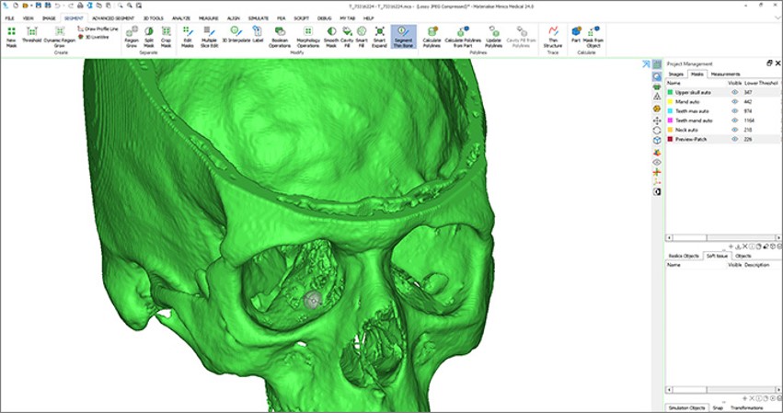Switch to Measurements tab
The width and height of the screenshot is (783, 413).
(725, 74)
